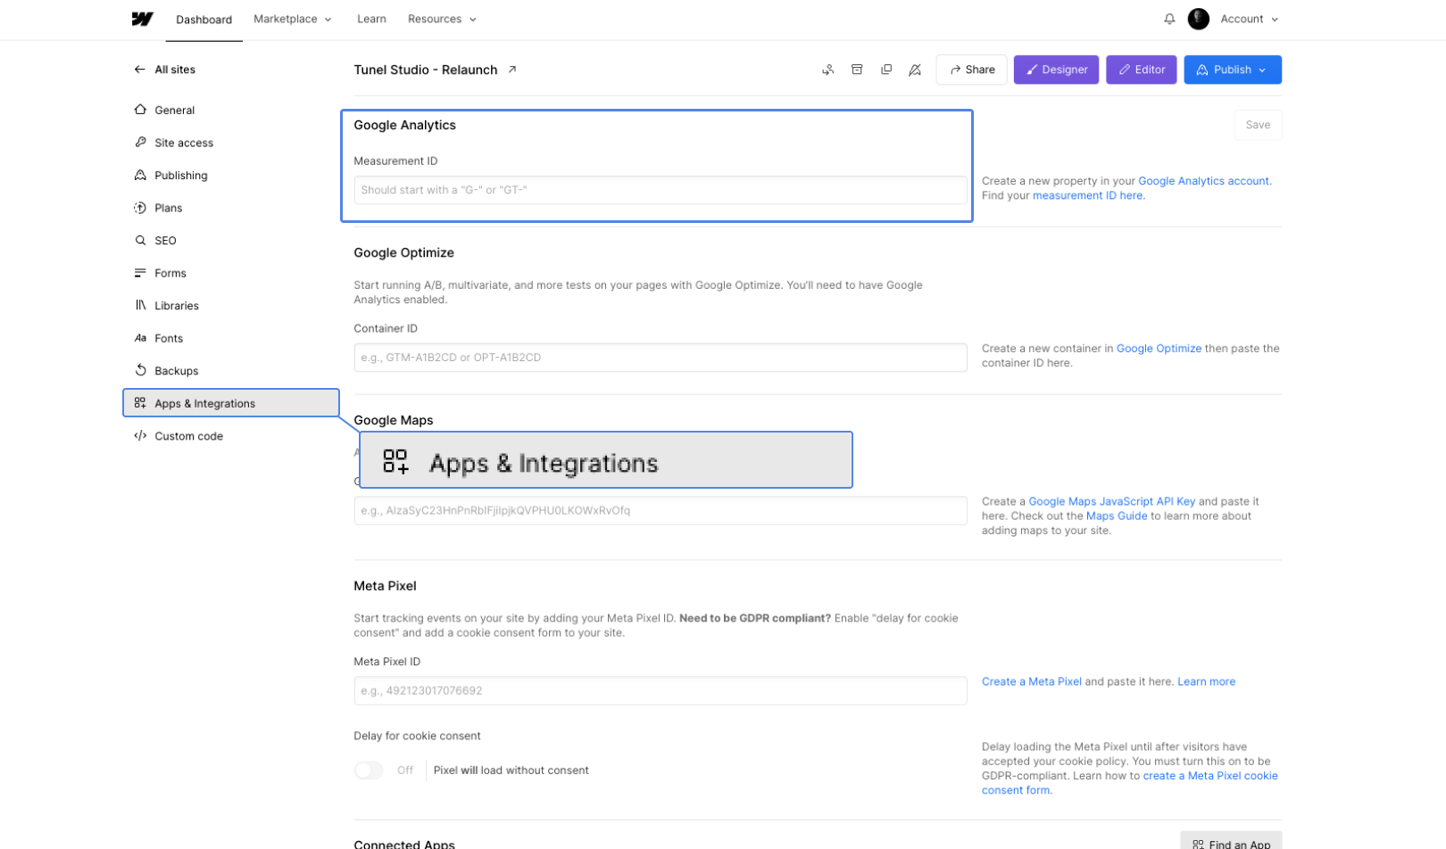Open the Account dropdown menu
The height and width of the screenshot is (849, 1446).
[1247, 19]
